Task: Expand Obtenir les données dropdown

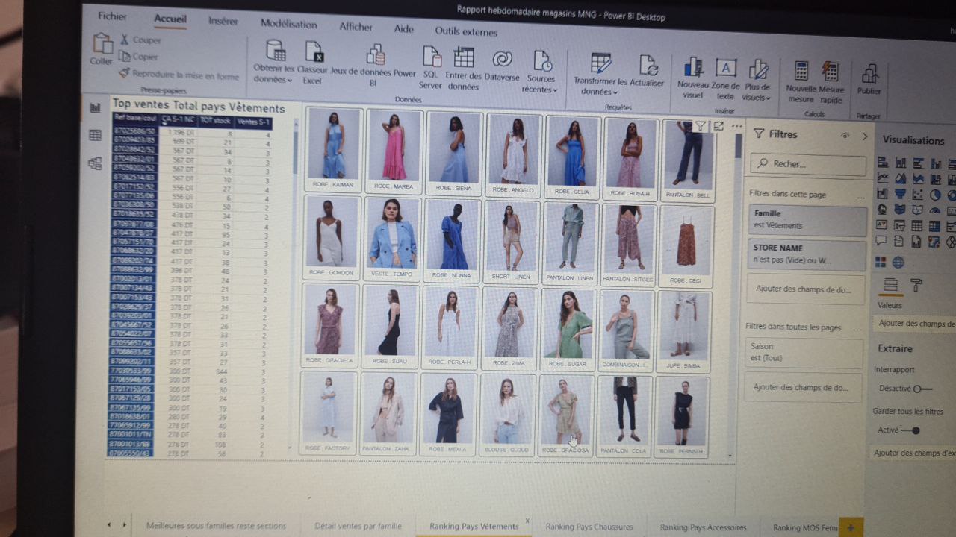Action: point(288,79)
